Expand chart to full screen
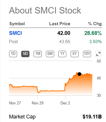 pos(98,54)
